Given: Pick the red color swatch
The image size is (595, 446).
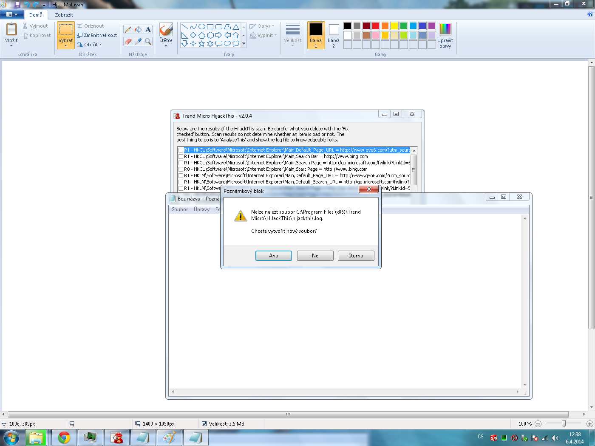Looking at the screenshot, I should pos(376,26).
